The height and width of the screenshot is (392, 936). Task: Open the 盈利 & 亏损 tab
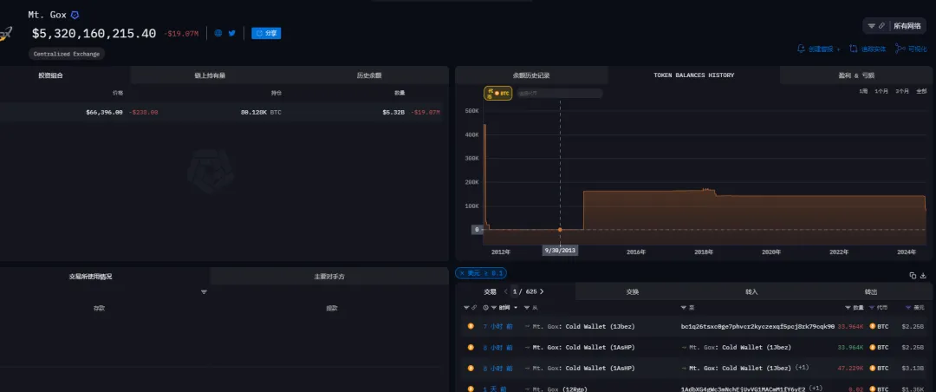856,75
